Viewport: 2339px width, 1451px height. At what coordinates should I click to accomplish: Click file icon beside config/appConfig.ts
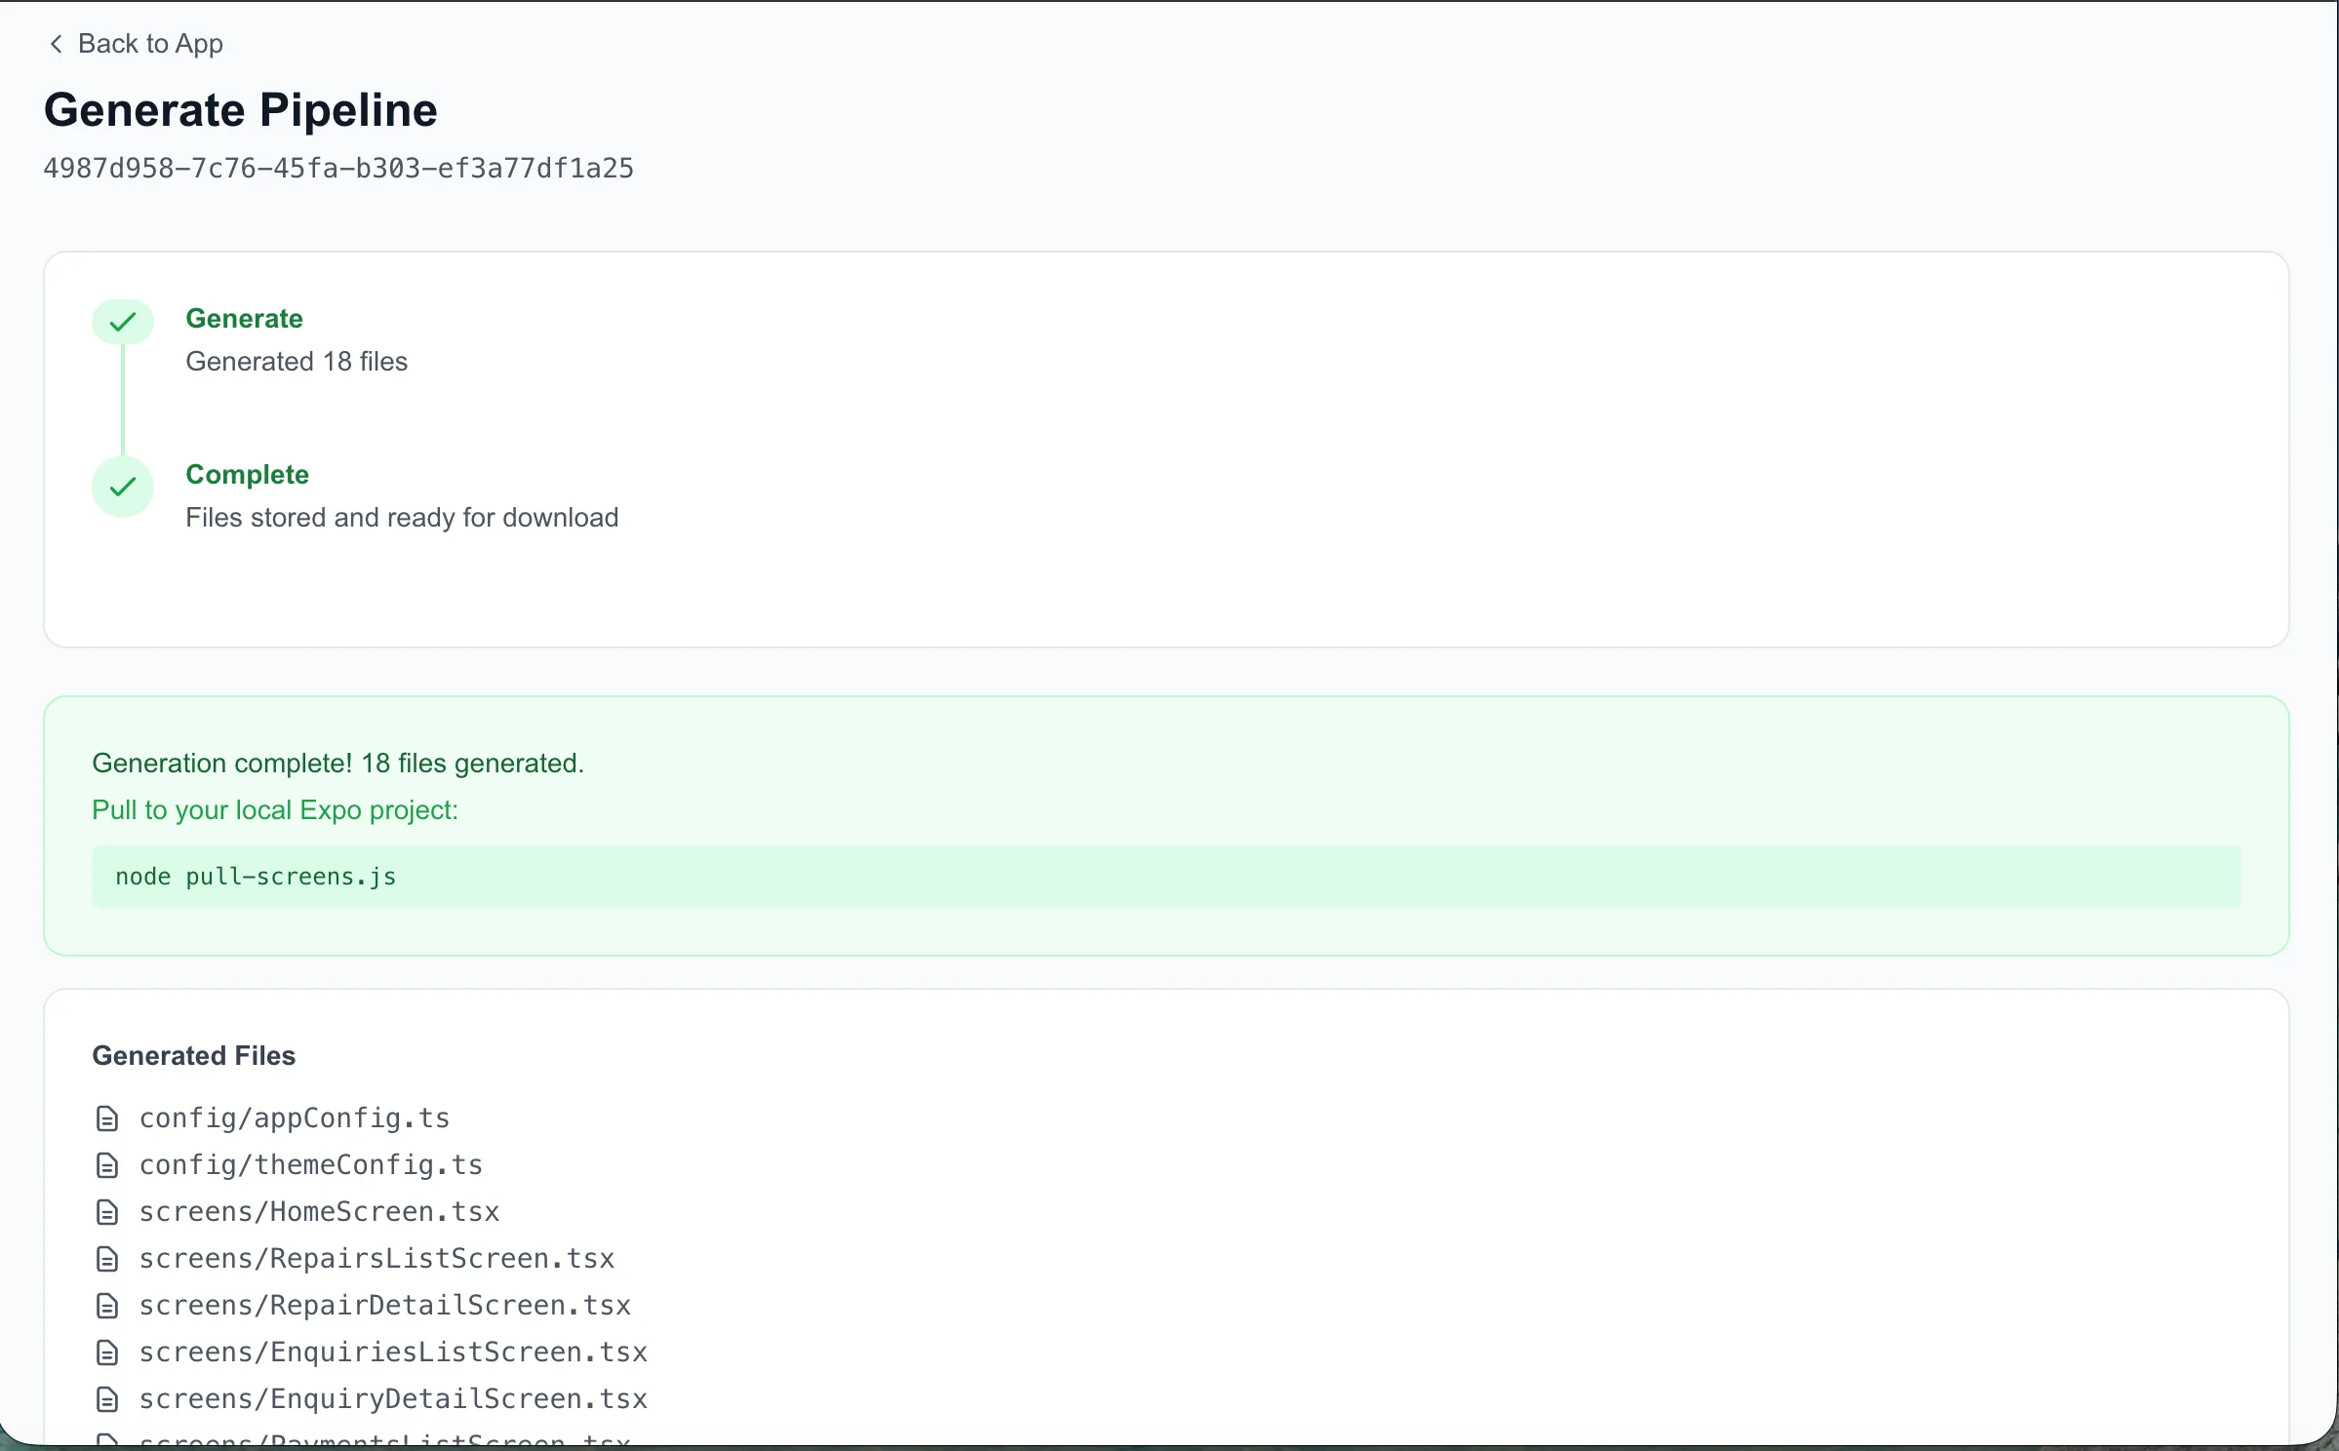pyautogui.click(x=107, y=1118)
